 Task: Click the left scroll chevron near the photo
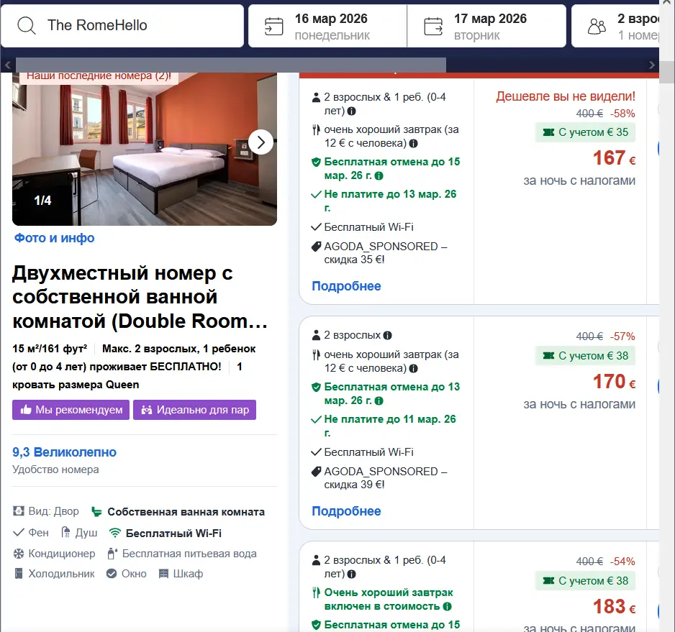(6, 65)
